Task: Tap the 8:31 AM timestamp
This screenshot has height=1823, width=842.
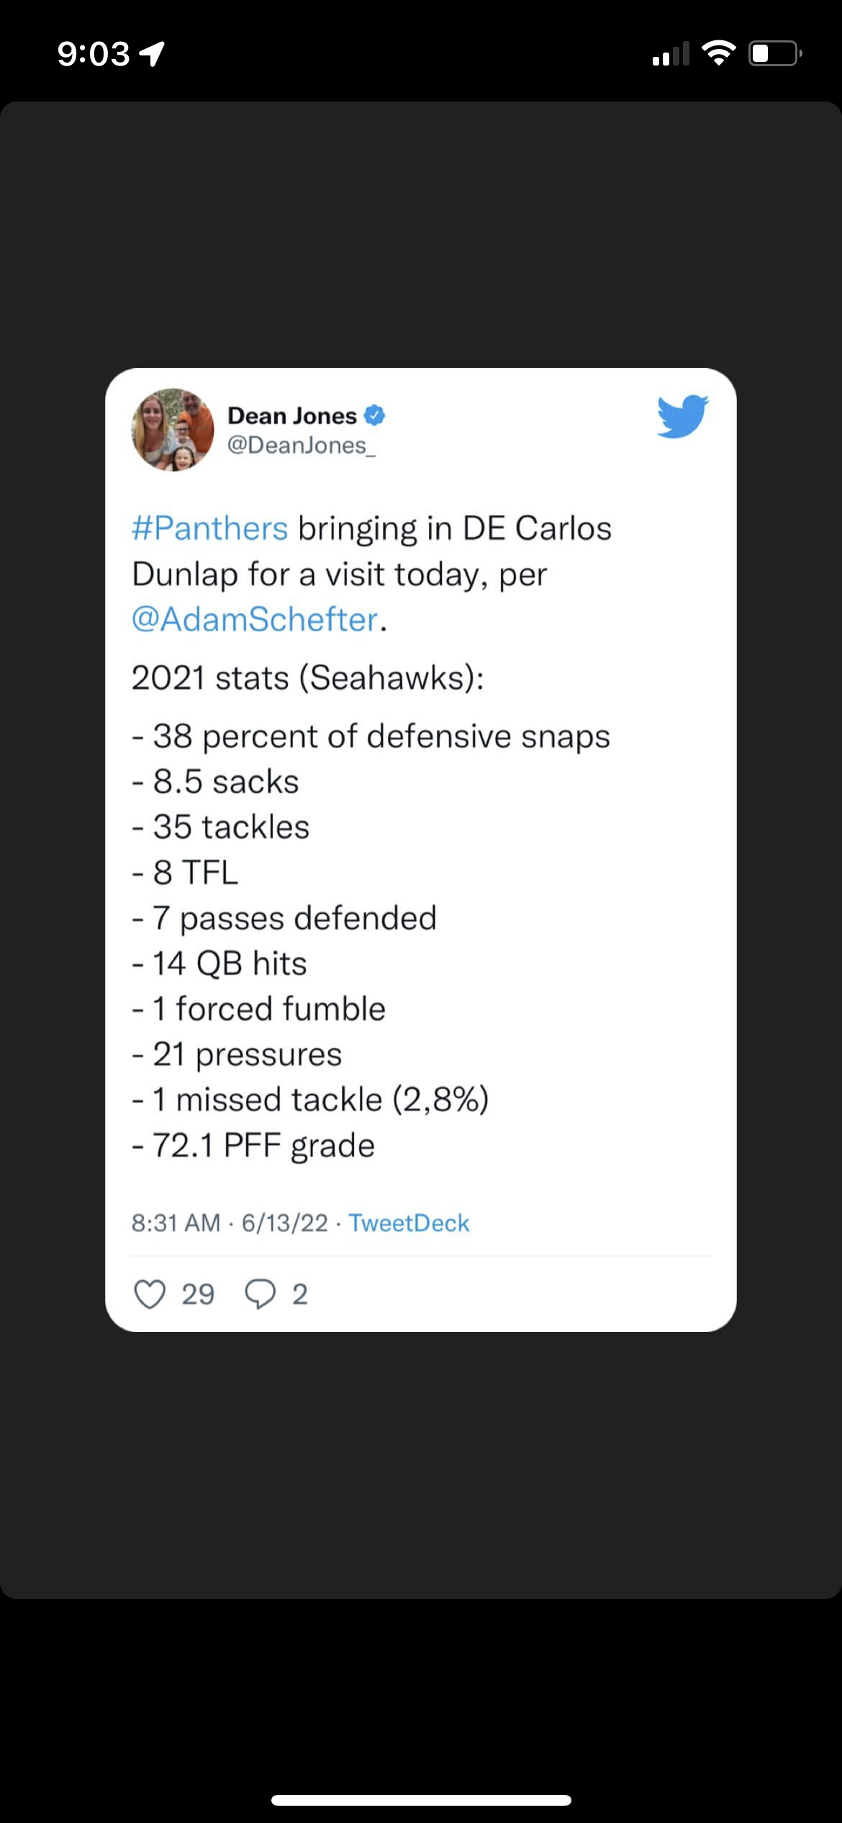Action: [176, 1223]
